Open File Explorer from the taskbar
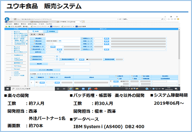The image size is (192, 132). [x=77, y=89]
